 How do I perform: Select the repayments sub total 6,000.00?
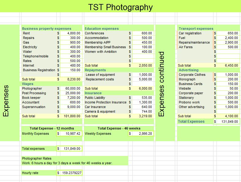143,88
